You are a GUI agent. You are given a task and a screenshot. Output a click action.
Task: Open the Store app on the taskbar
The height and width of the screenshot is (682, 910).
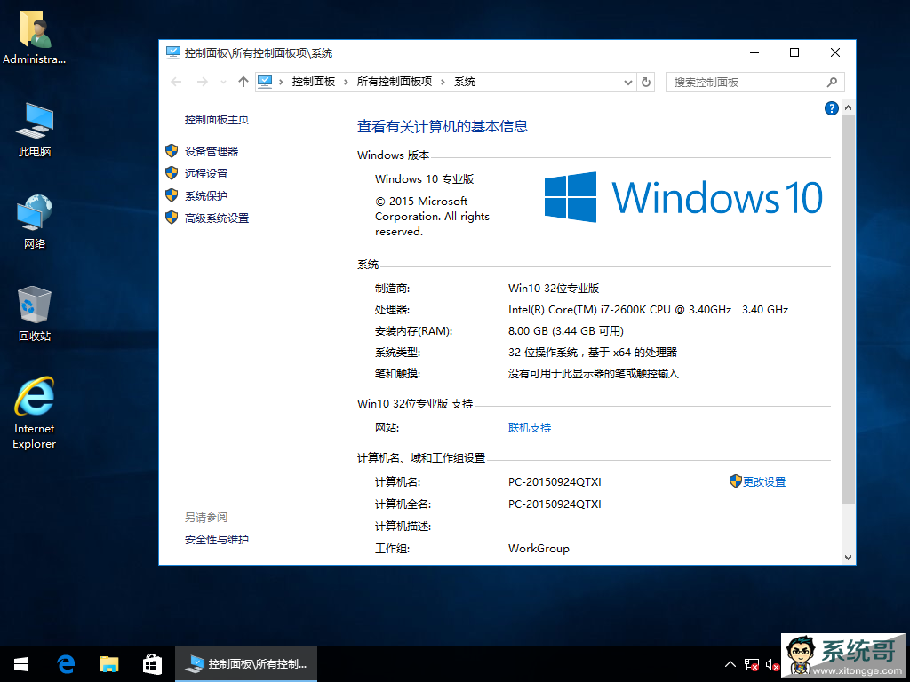[152, 664]
